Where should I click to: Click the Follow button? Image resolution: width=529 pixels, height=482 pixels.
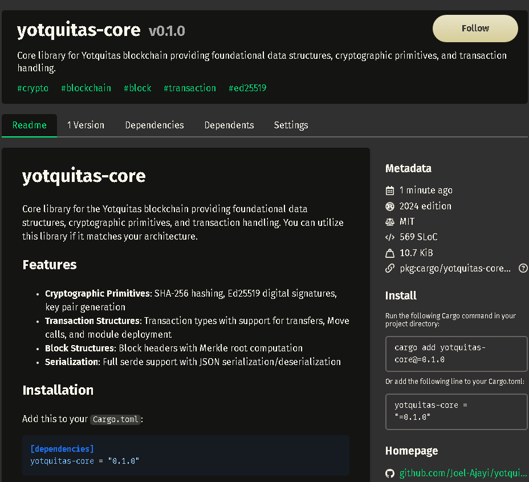tap(475, 29)
